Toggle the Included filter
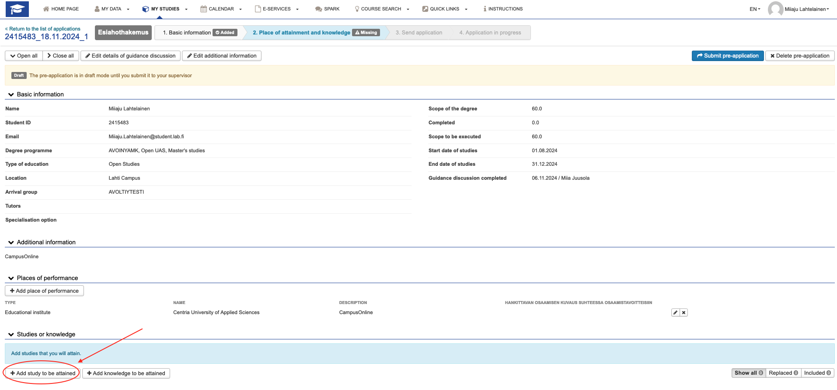The image size is (837, 390). tap(817, 373)
